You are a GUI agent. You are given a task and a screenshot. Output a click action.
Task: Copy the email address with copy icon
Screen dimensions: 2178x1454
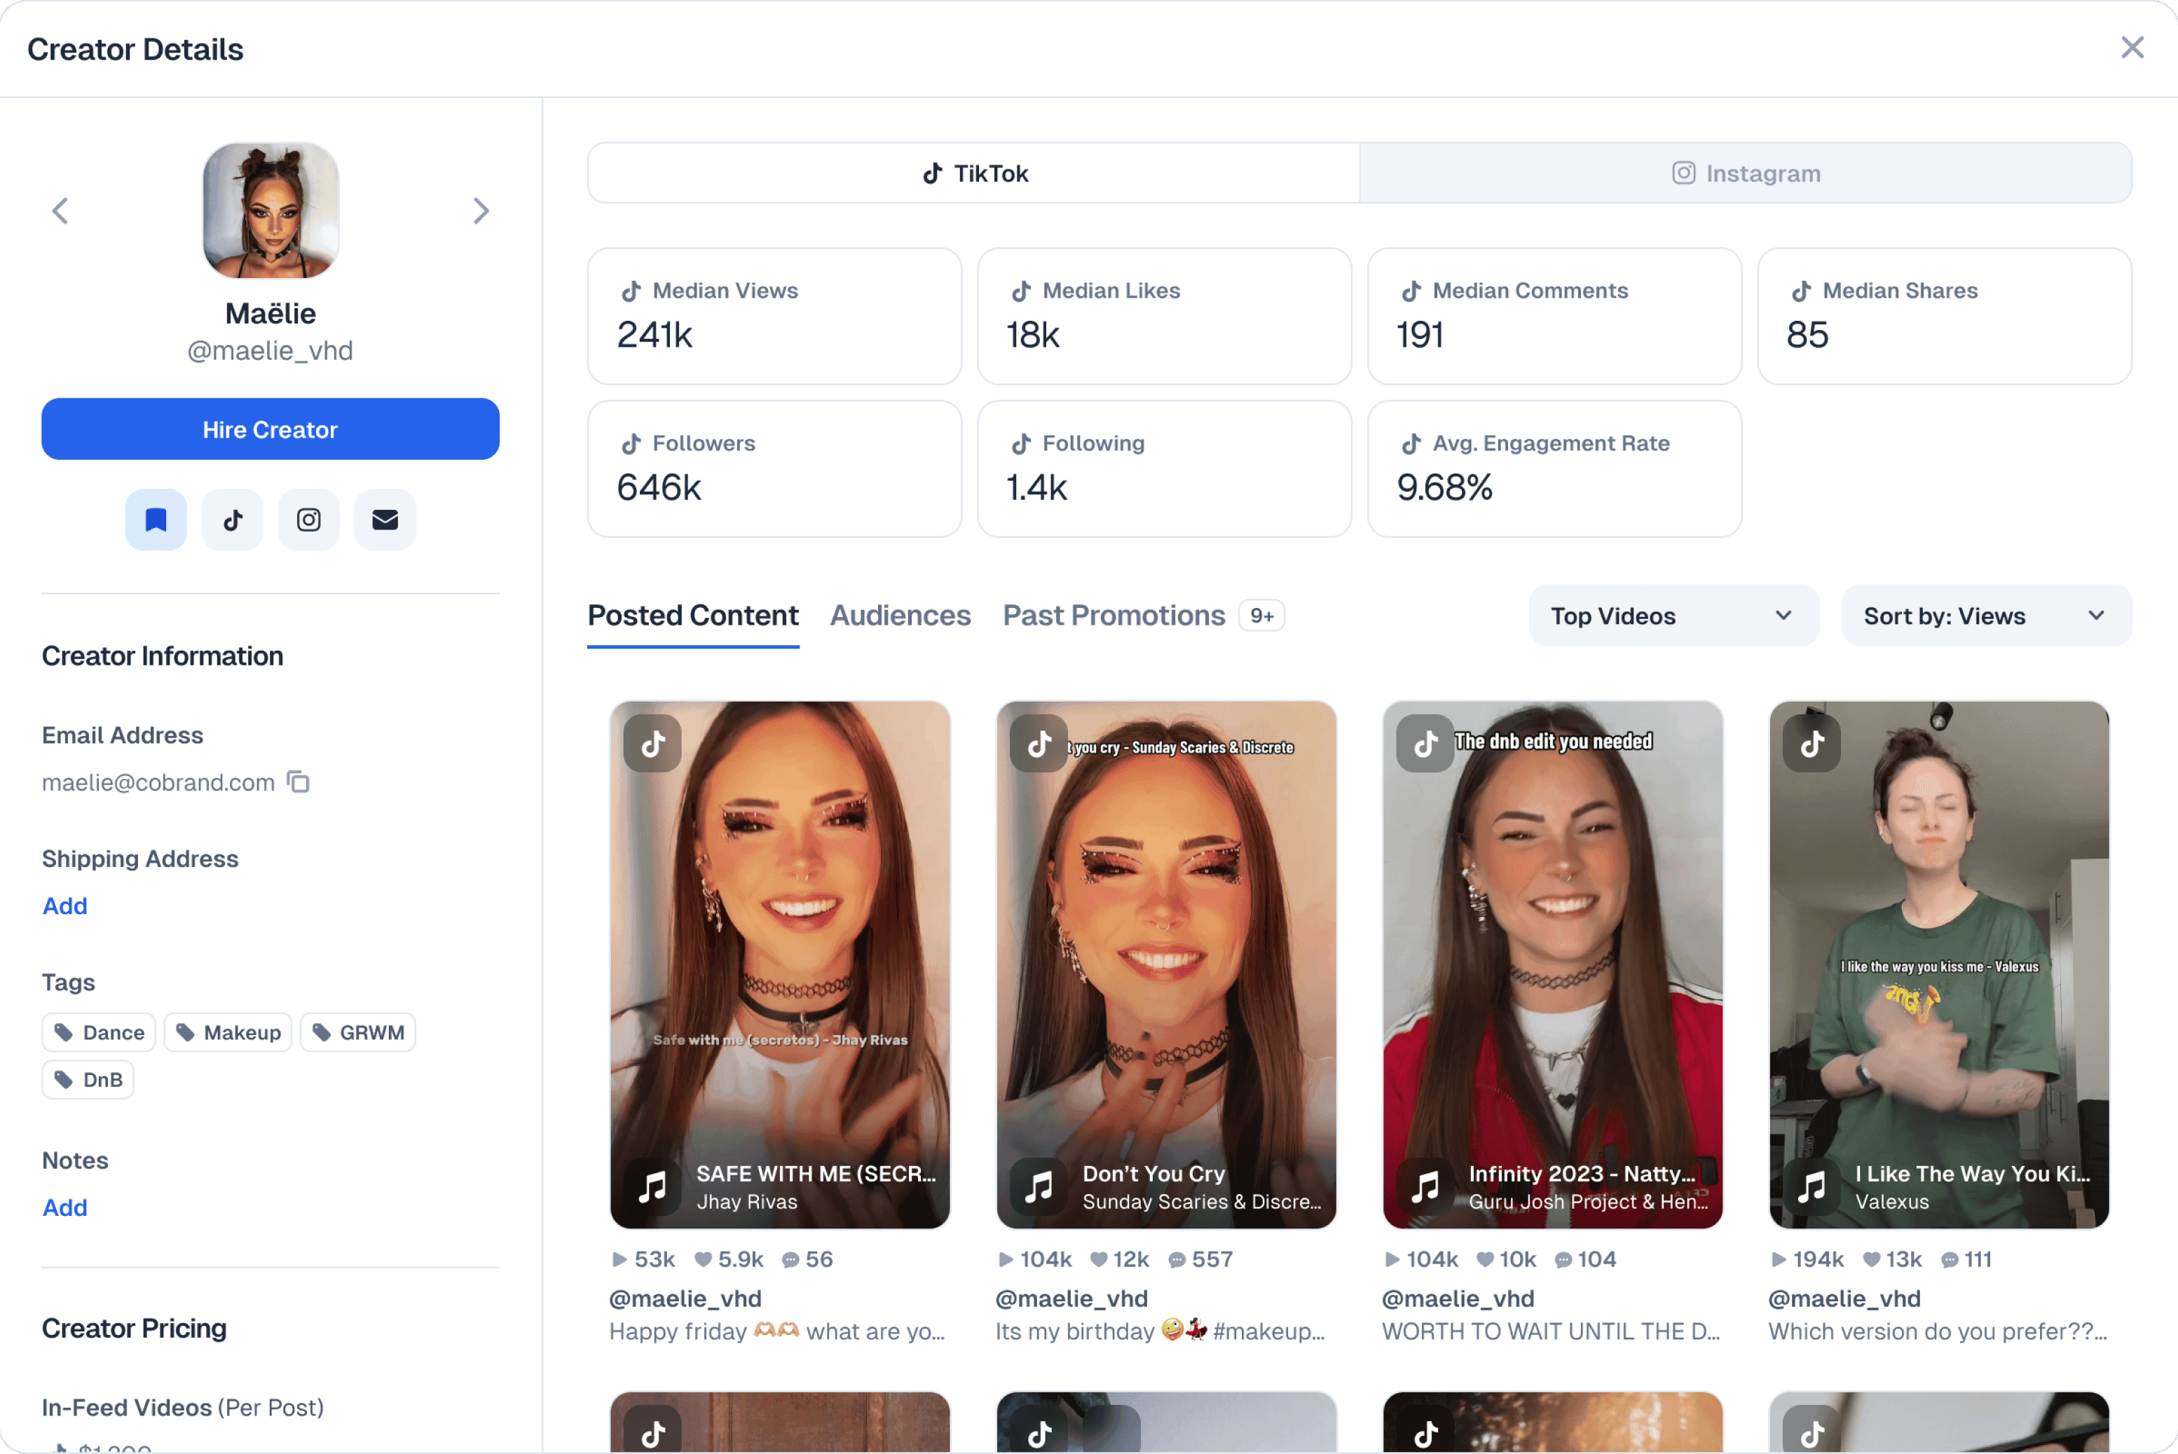click(x=298, y=782)
